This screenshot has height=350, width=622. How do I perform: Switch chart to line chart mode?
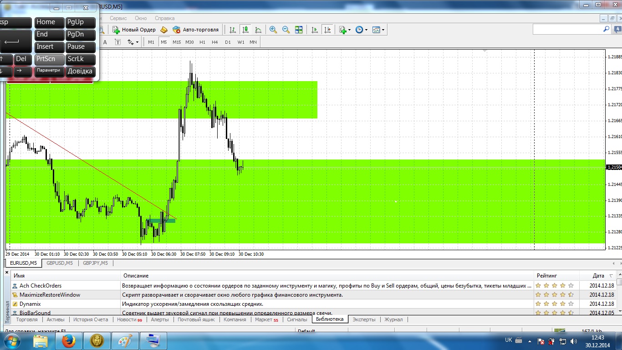click(x=258, y=30)
